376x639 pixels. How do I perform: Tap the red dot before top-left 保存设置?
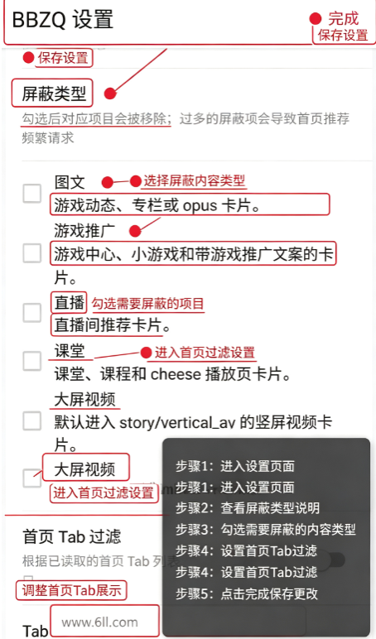[x=28, y=57]
